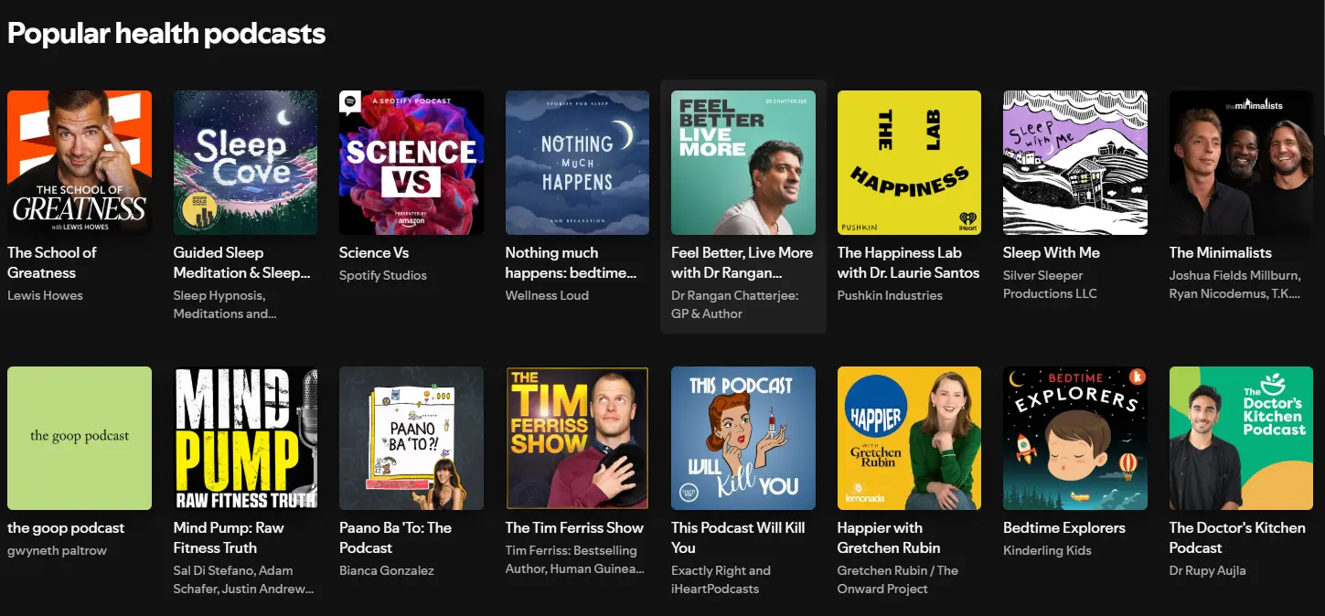Viewport: 1325px width, 616px height.
Task: Open the Nothing Much Happens cover art
Action: tap(577, 163)
